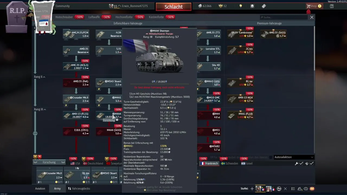Image resolution: width=347 pixels, height=195 pixels.
Task: Toggle the helicopter RP checkbox near Autoselektion
Action: (271, 157)
